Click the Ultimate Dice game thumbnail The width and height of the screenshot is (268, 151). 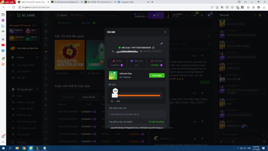point(113,75)
